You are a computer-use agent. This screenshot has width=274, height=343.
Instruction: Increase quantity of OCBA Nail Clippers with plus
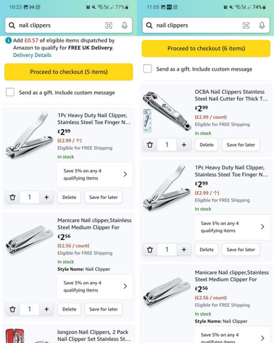[x=184, y=145]
